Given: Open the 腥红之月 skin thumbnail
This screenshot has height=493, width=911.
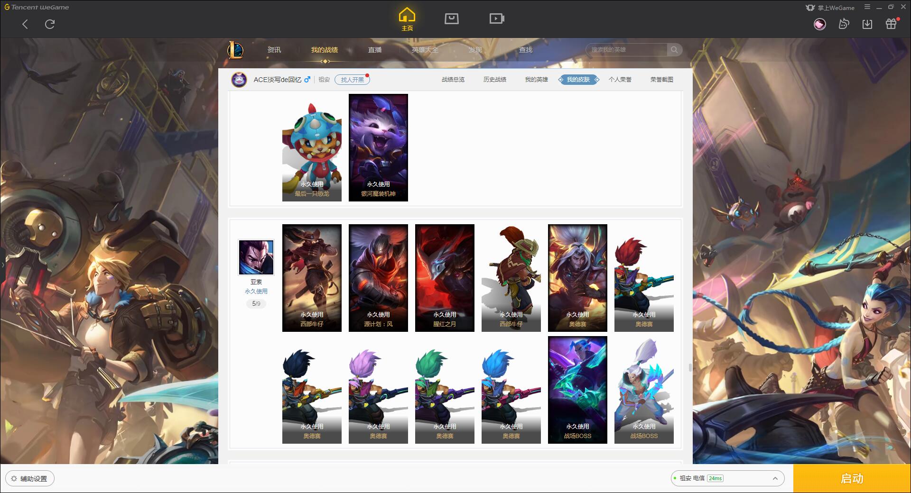Looking at the screenshot, I should 445,278.
